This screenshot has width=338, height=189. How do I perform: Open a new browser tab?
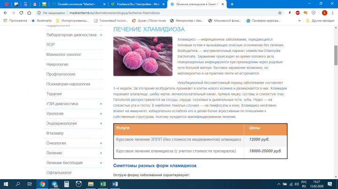pos(232,4)
